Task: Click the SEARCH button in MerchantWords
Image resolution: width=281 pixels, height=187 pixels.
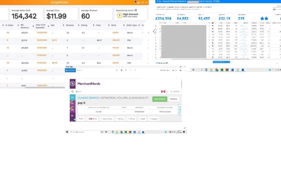Action: click(x=175, y=91)
